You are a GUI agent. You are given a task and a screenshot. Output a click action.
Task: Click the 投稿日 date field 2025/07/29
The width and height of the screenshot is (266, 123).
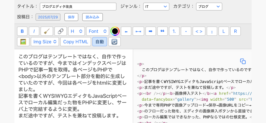coord(48,17)
